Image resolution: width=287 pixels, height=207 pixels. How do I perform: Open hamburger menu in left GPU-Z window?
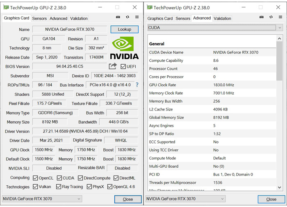137,17
